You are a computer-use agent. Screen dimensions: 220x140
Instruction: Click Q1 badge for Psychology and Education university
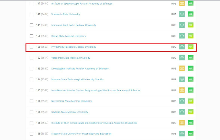(x=190, y=133)
